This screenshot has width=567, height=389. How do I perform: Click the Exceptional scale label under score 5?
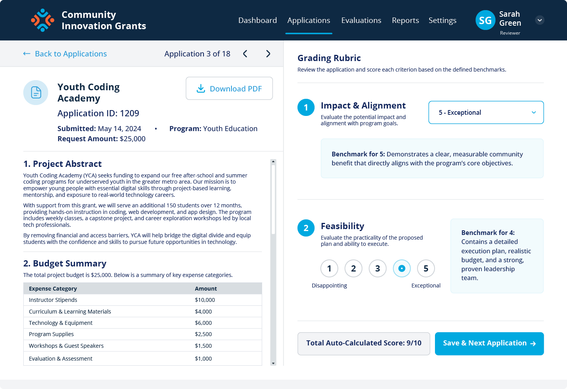426,286
